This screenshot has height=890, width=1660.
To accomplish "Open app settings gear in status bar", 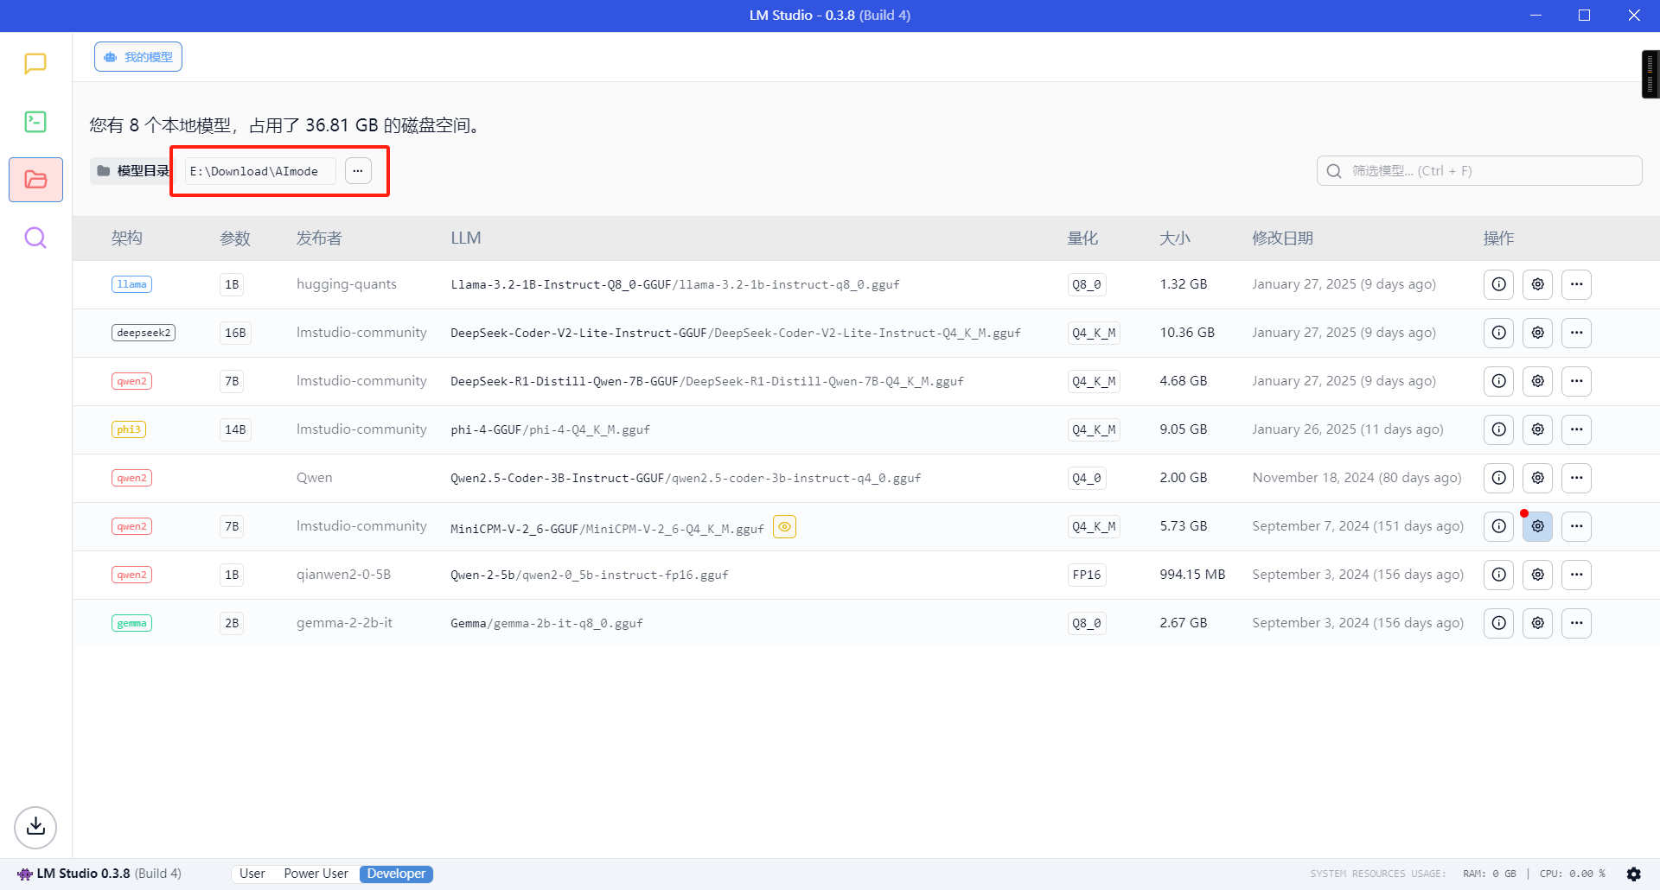I will tap(1633, 874).
